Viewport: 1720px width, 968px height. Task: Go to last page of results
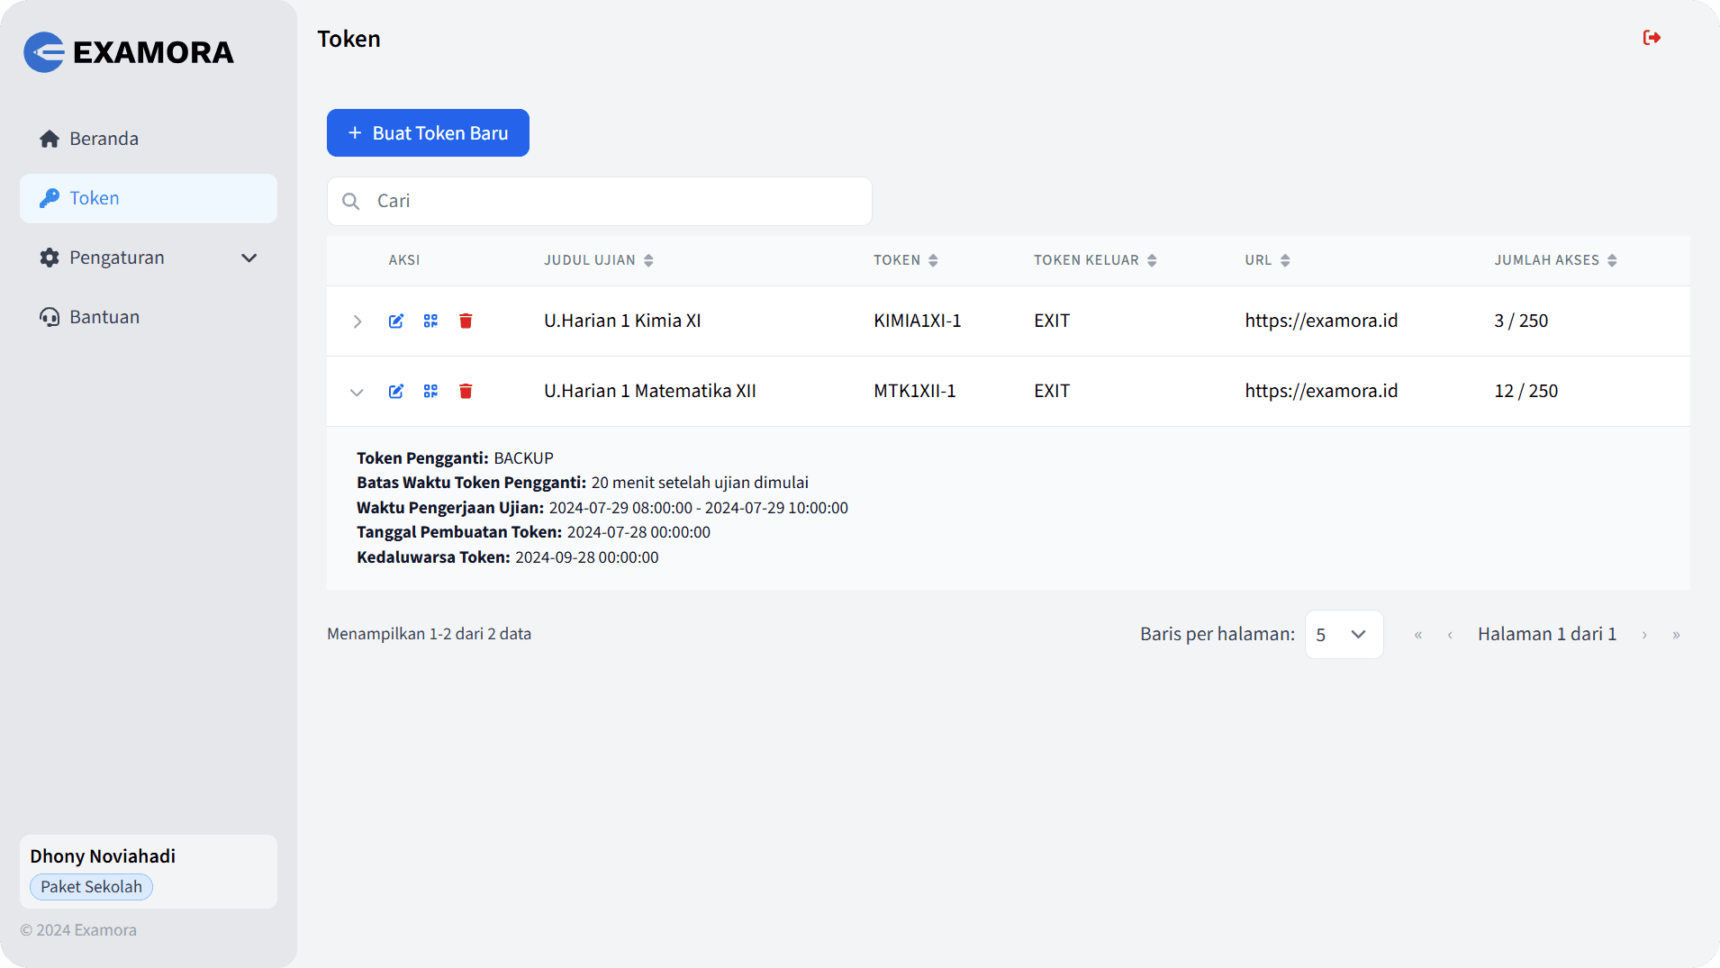(1676, 635)
